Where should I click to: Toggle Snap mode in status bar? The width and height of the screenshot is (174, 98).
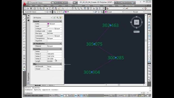(x=53, y=96)
